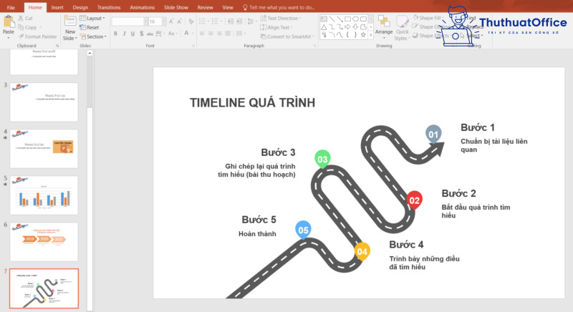Open the Review tab
The width and height of the screenshot is (573, 312).
coord(205,7)
